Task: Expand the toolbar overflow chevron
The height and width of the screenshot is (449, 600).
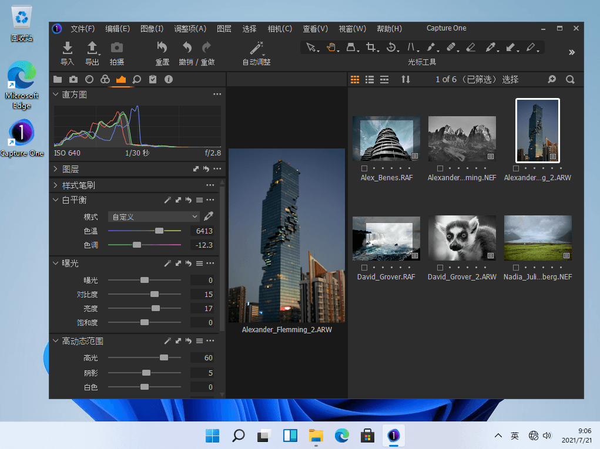Action: coord(572,52)
